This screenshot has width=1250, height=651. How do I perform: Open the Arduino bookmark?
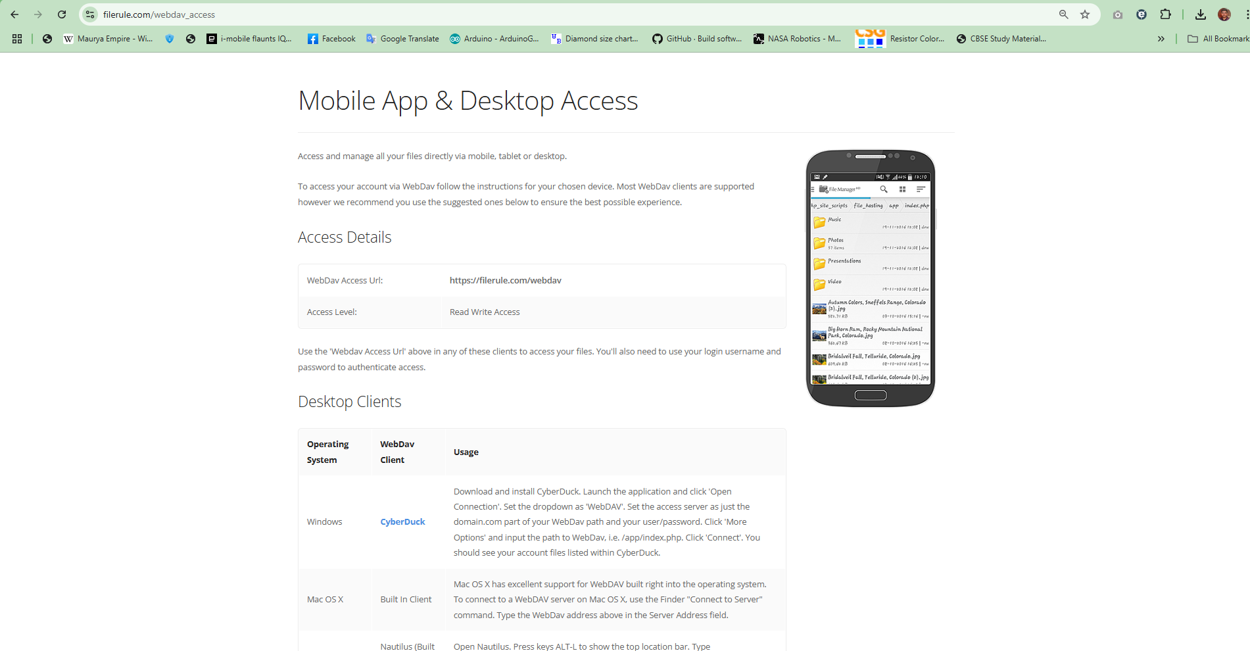point(494,39)
